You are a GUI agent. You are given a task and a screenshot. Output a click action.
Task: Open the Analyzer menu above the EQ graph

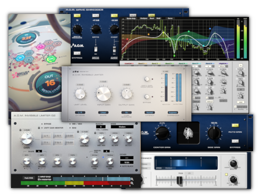(144, 18)
